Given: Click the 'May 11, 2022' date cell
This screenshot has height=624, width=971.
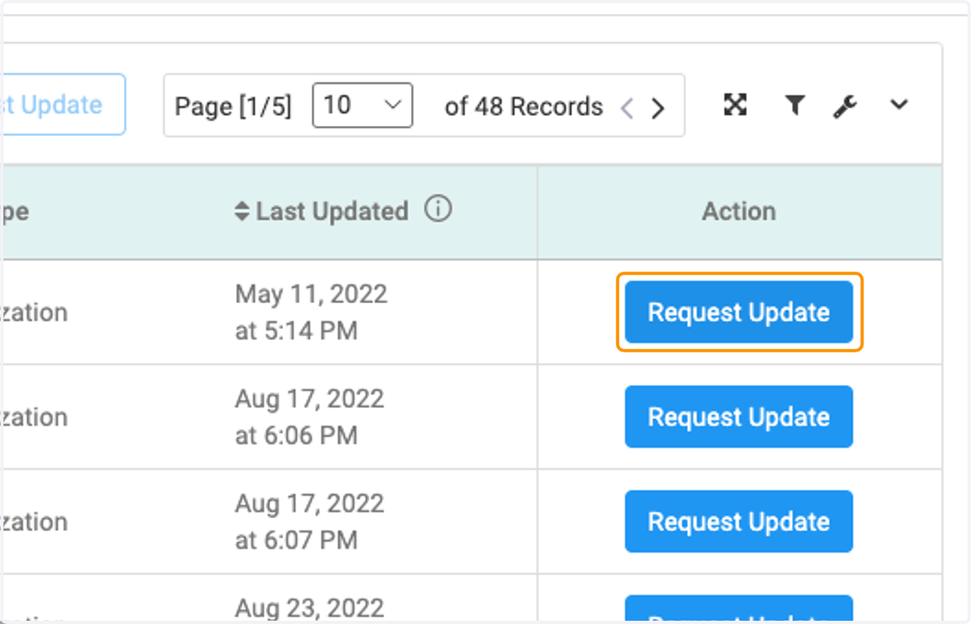Looking at the screenshot, I should [x=312, y=294].
